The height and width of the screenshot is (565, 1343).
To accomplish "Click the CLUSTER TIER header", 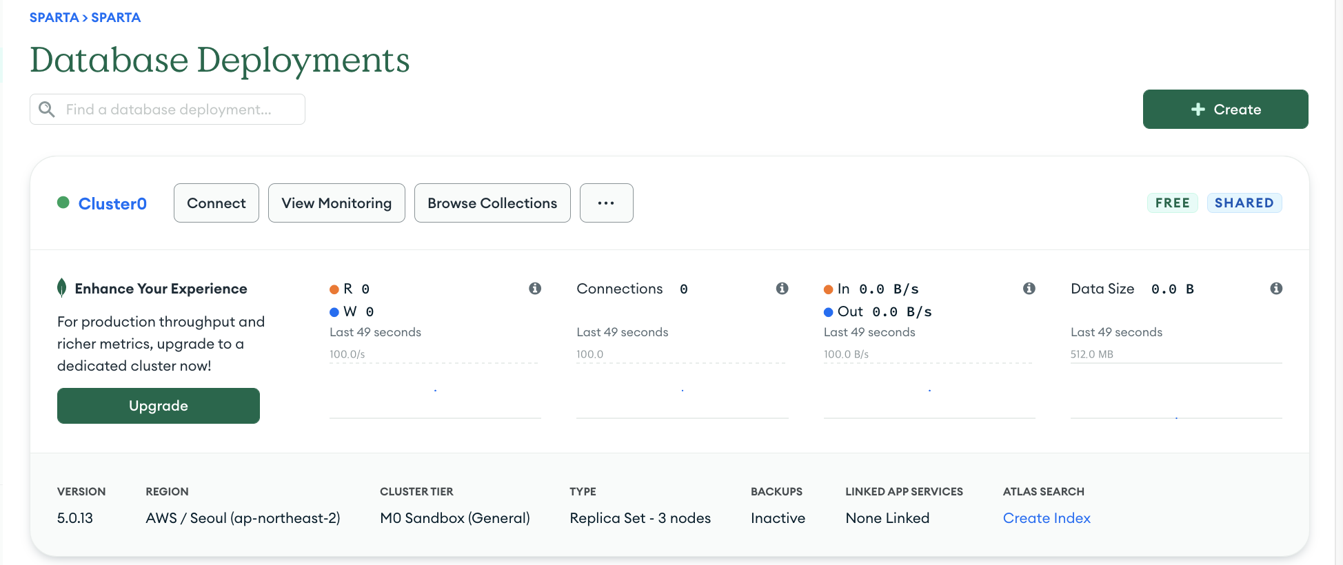I will pyautogui.click(x=416, y=491).
